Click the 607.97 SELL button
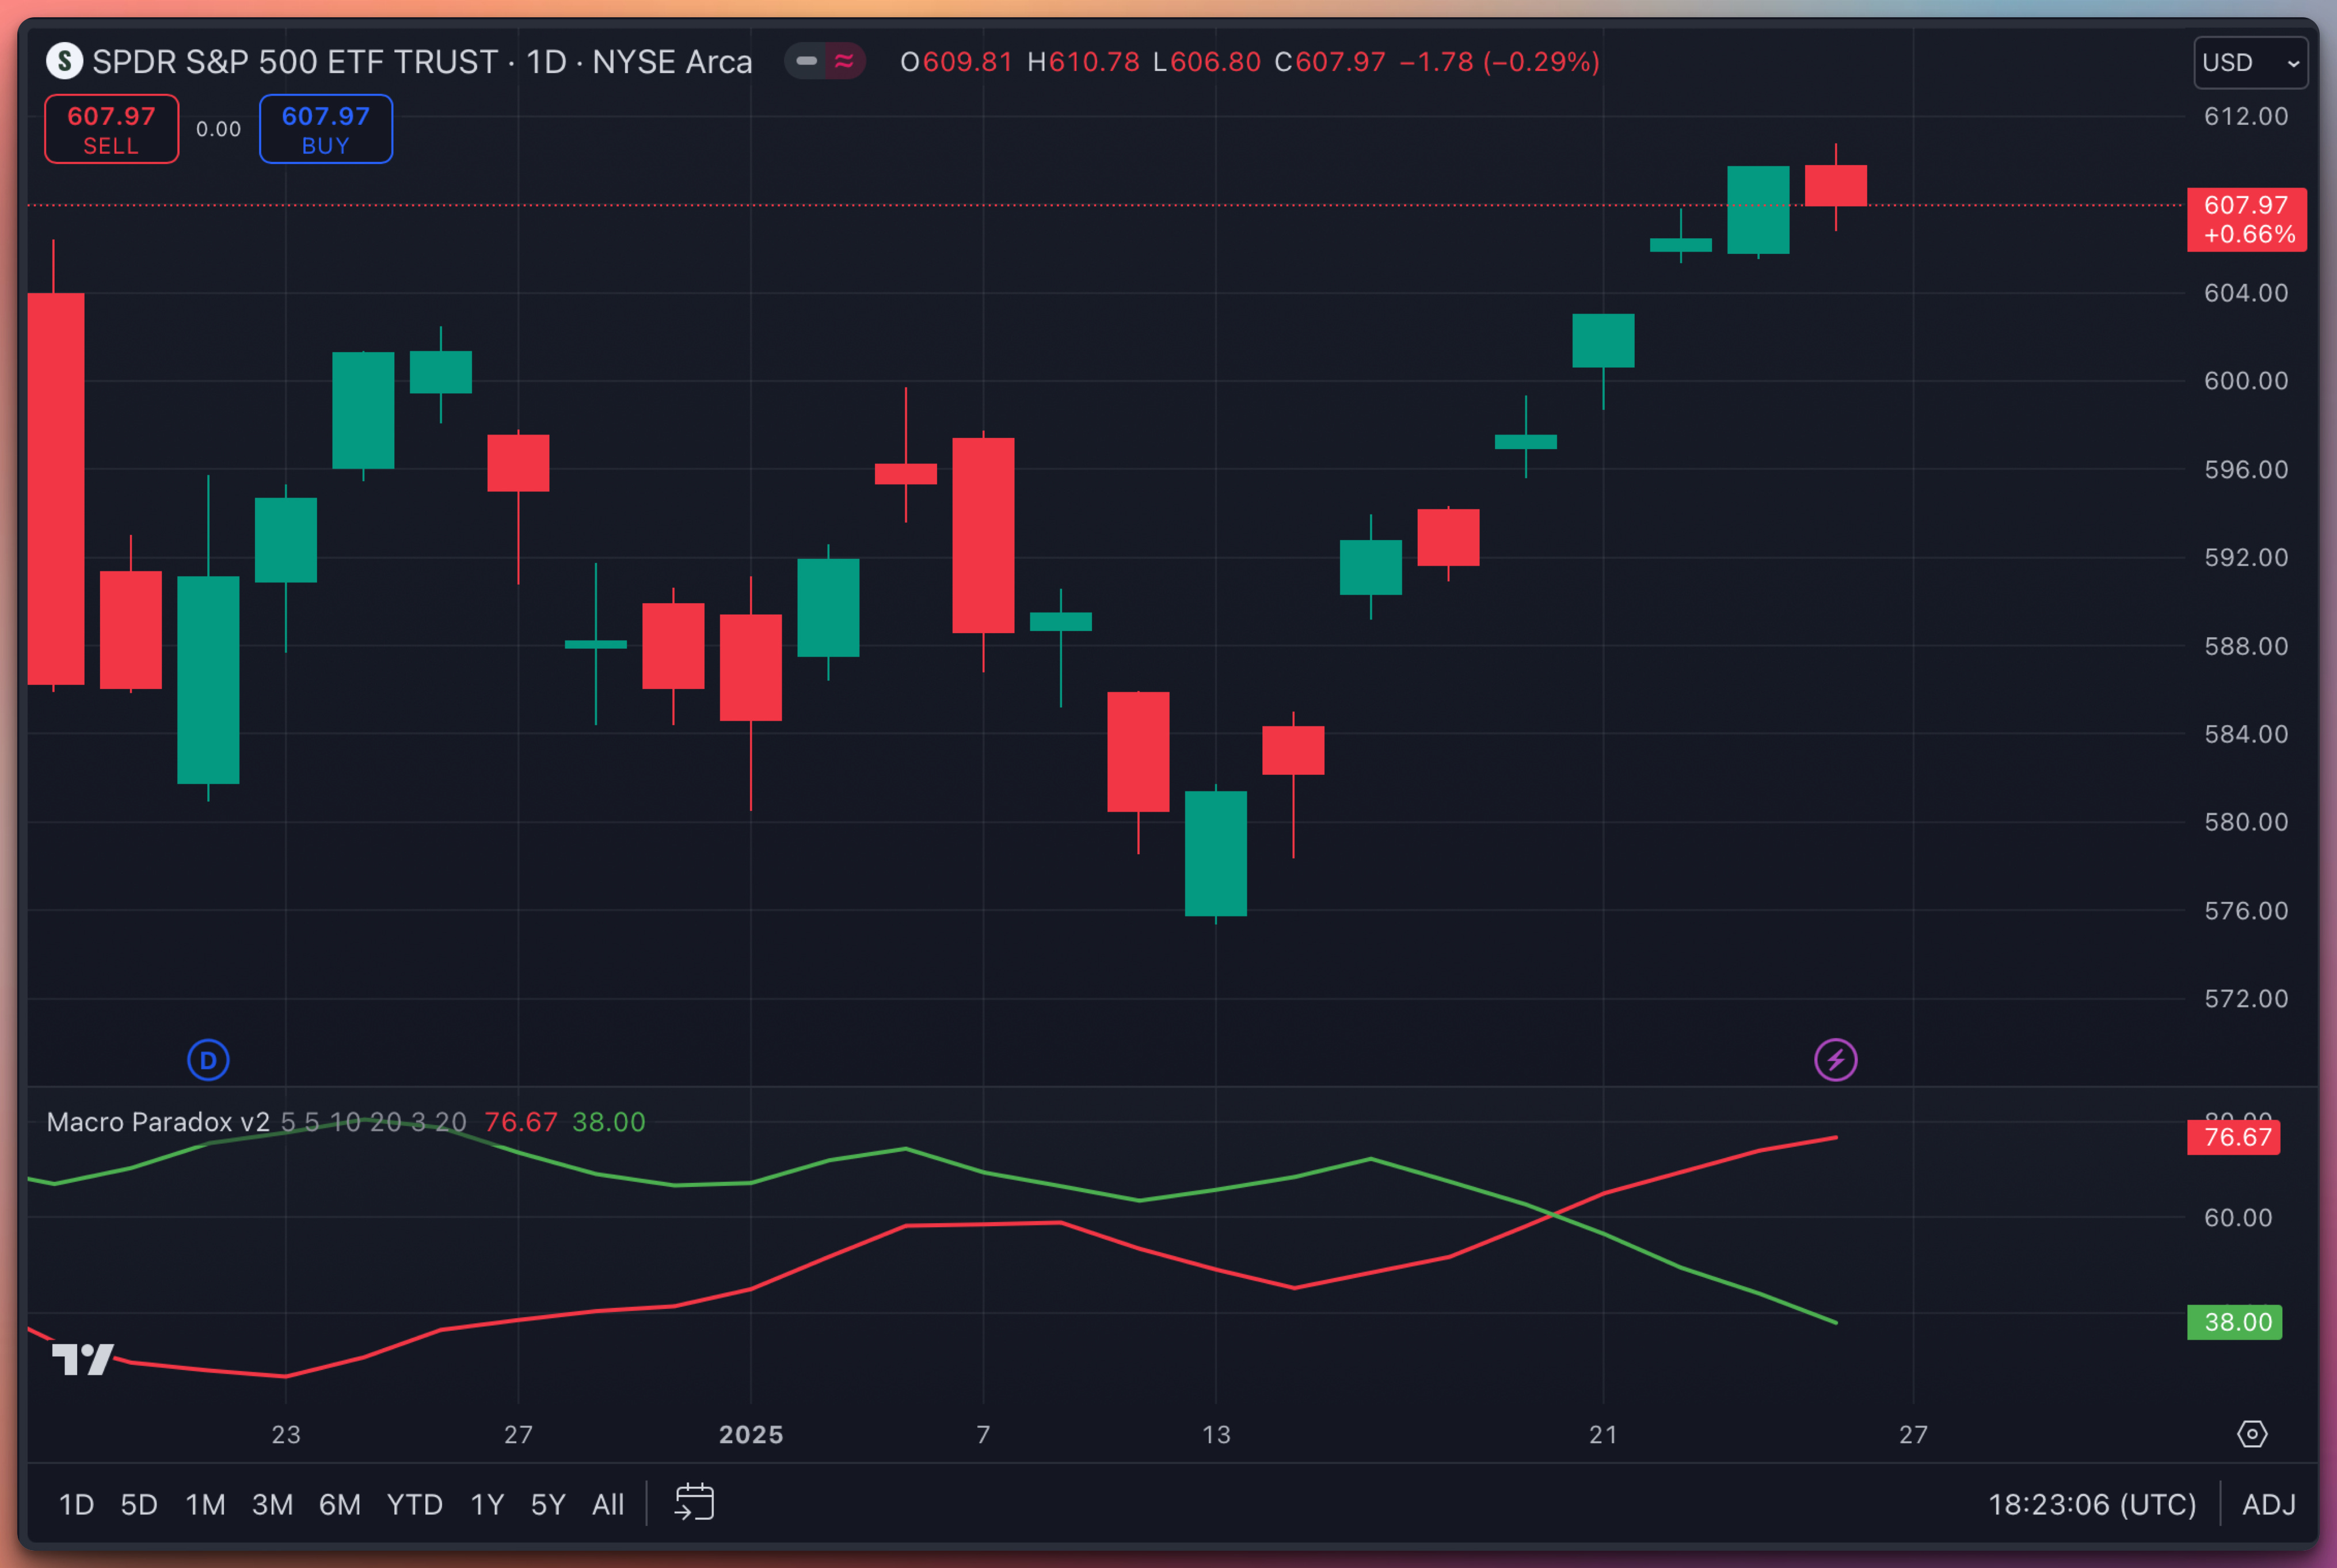2337x1568 pixels. [x=112, y=130]
